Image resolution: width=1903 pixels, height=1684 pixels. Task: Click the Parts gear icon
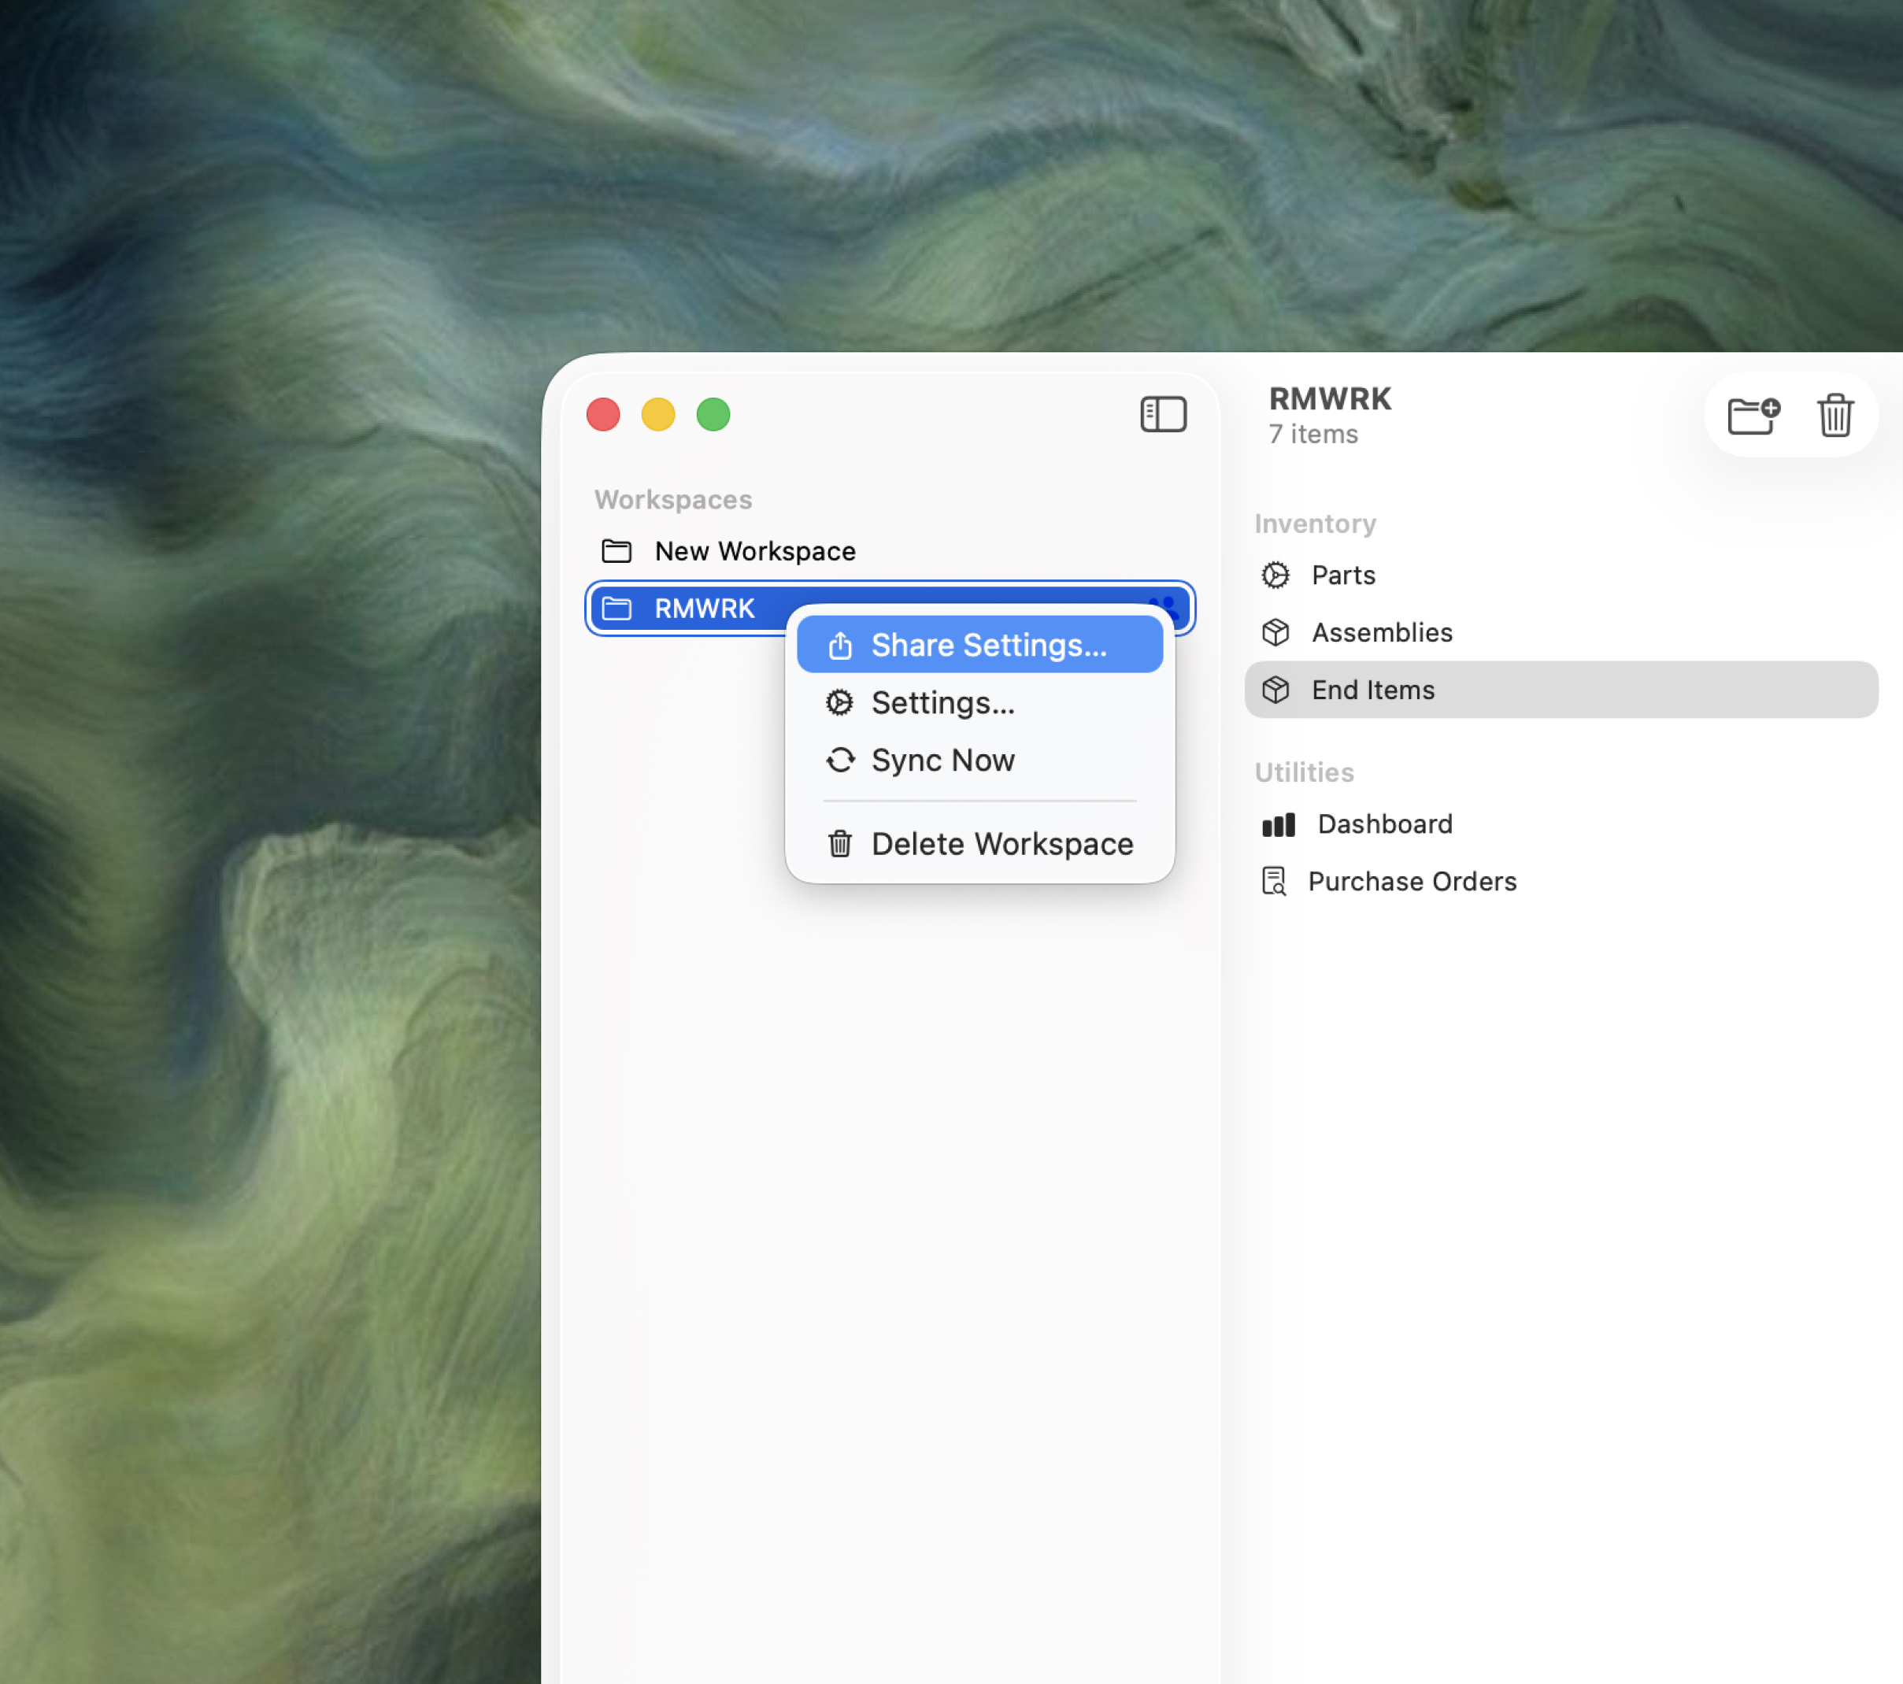pos(1275,576)
